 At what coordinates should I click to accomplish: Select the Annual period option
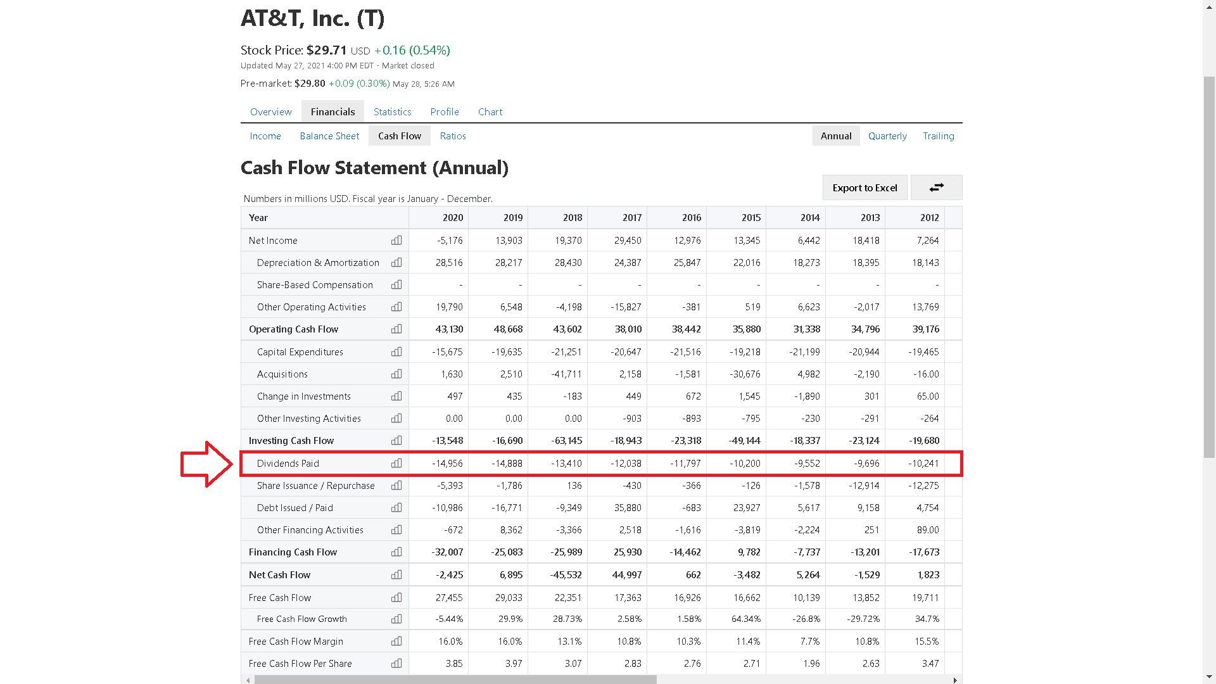835,136
